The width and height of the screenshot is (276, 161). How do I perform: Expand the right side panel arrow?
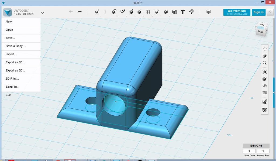tap(274, 93)
